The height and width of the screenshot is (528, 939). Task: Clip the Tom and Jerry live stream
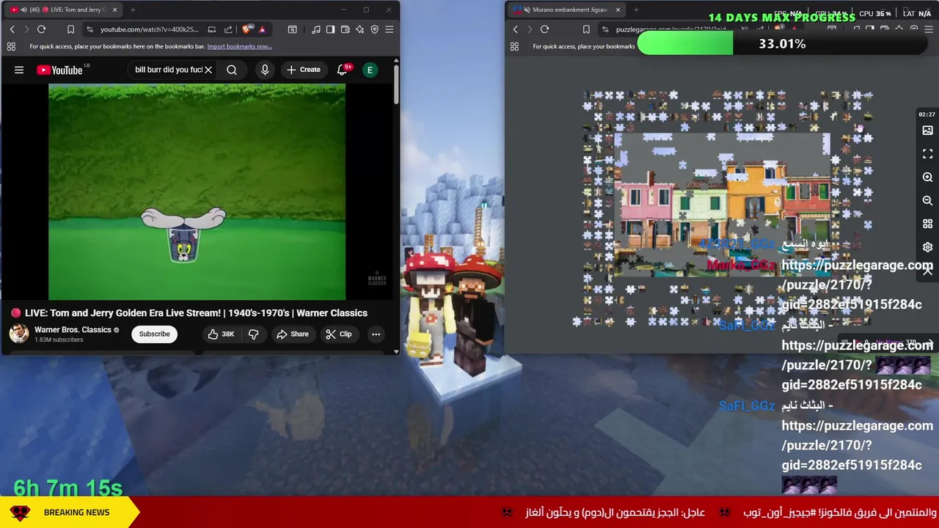[x=339, y=334]
